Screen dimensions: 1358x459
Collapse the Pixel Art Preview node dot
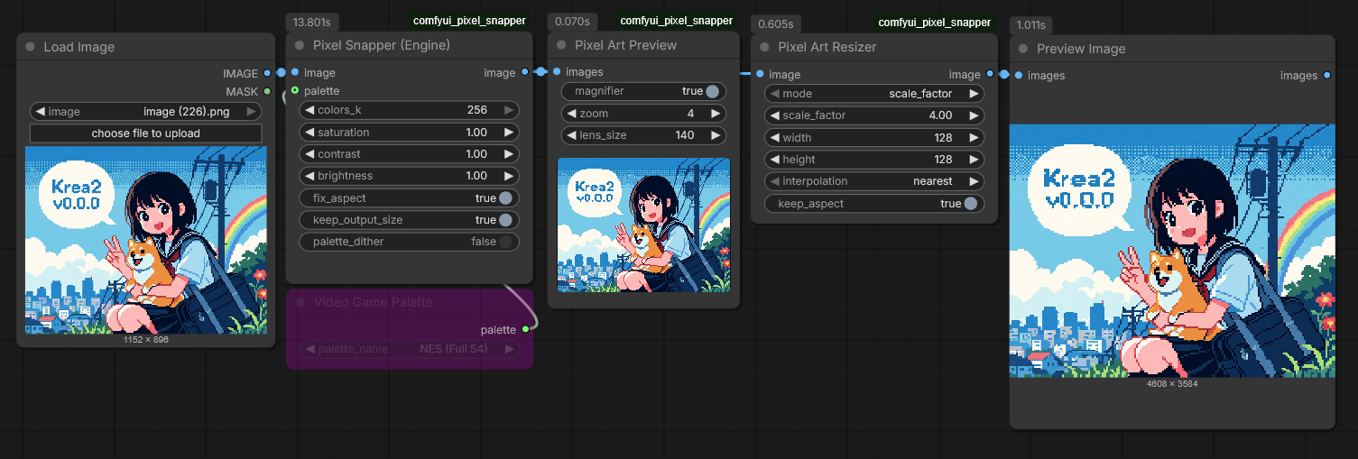[561, 45]
